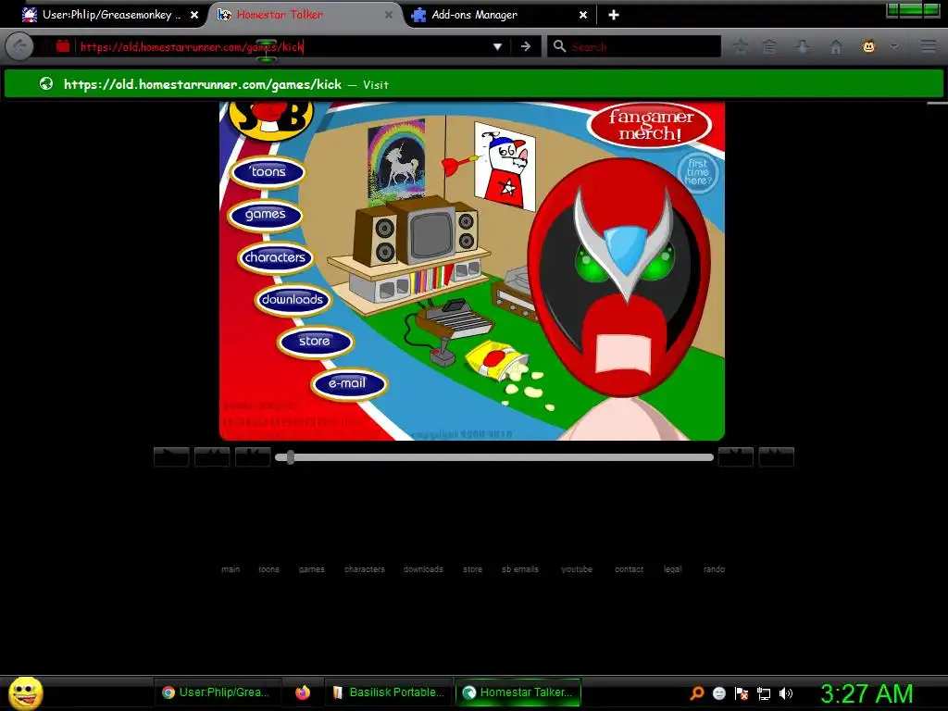Screen dimensions: 948x711
Task: Click the last playback control button
Action: coord(777,457)
